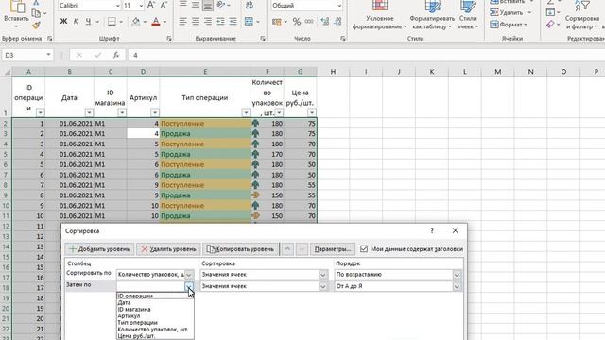Image resolution: width=605 pixels, height=340 pixels.
Task: Open filter for Цена руб./шт. column
Action: [311, 112]
